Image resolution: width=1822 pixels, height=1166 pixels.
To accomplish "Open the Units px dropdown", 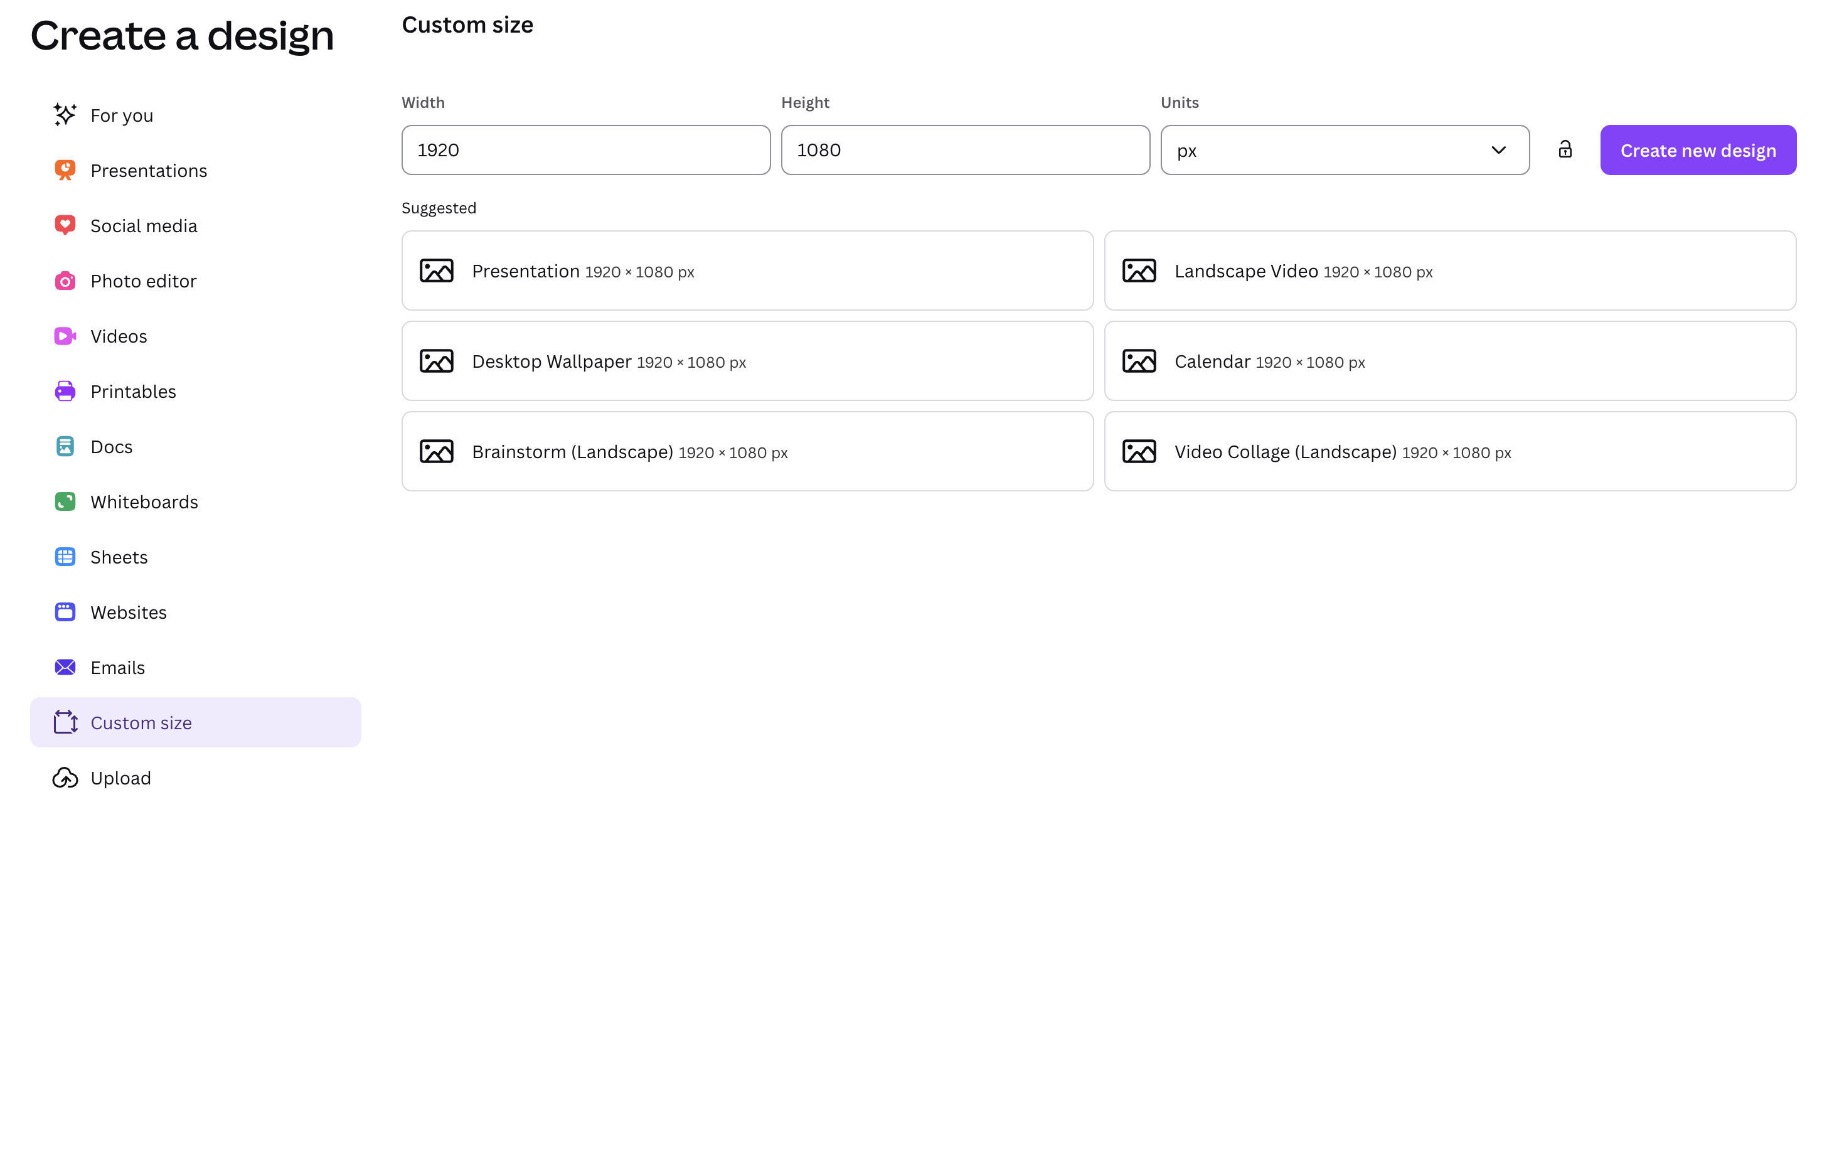I will coord(1345,150).
